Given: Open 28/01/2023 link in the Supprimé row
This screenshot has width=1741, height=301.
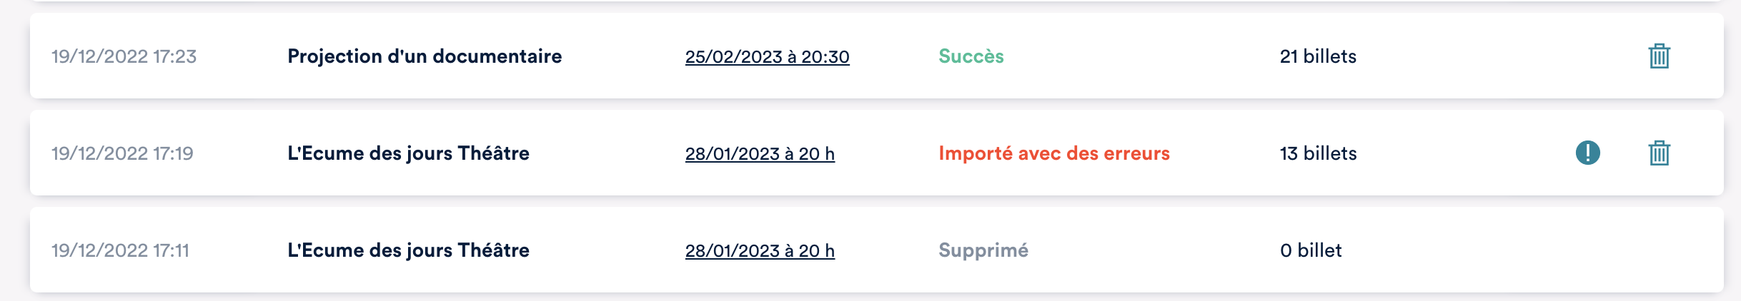Looking at the screenshot, I should click(x=760, y=251).
